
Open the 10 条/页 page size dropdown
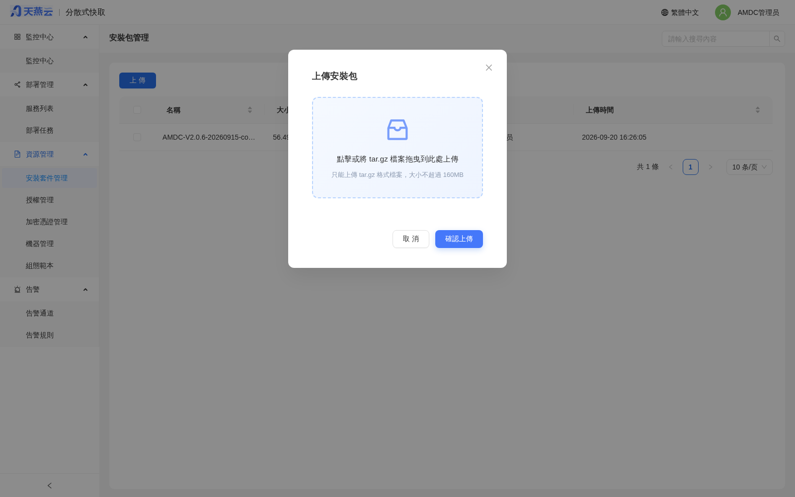(749, 167)
